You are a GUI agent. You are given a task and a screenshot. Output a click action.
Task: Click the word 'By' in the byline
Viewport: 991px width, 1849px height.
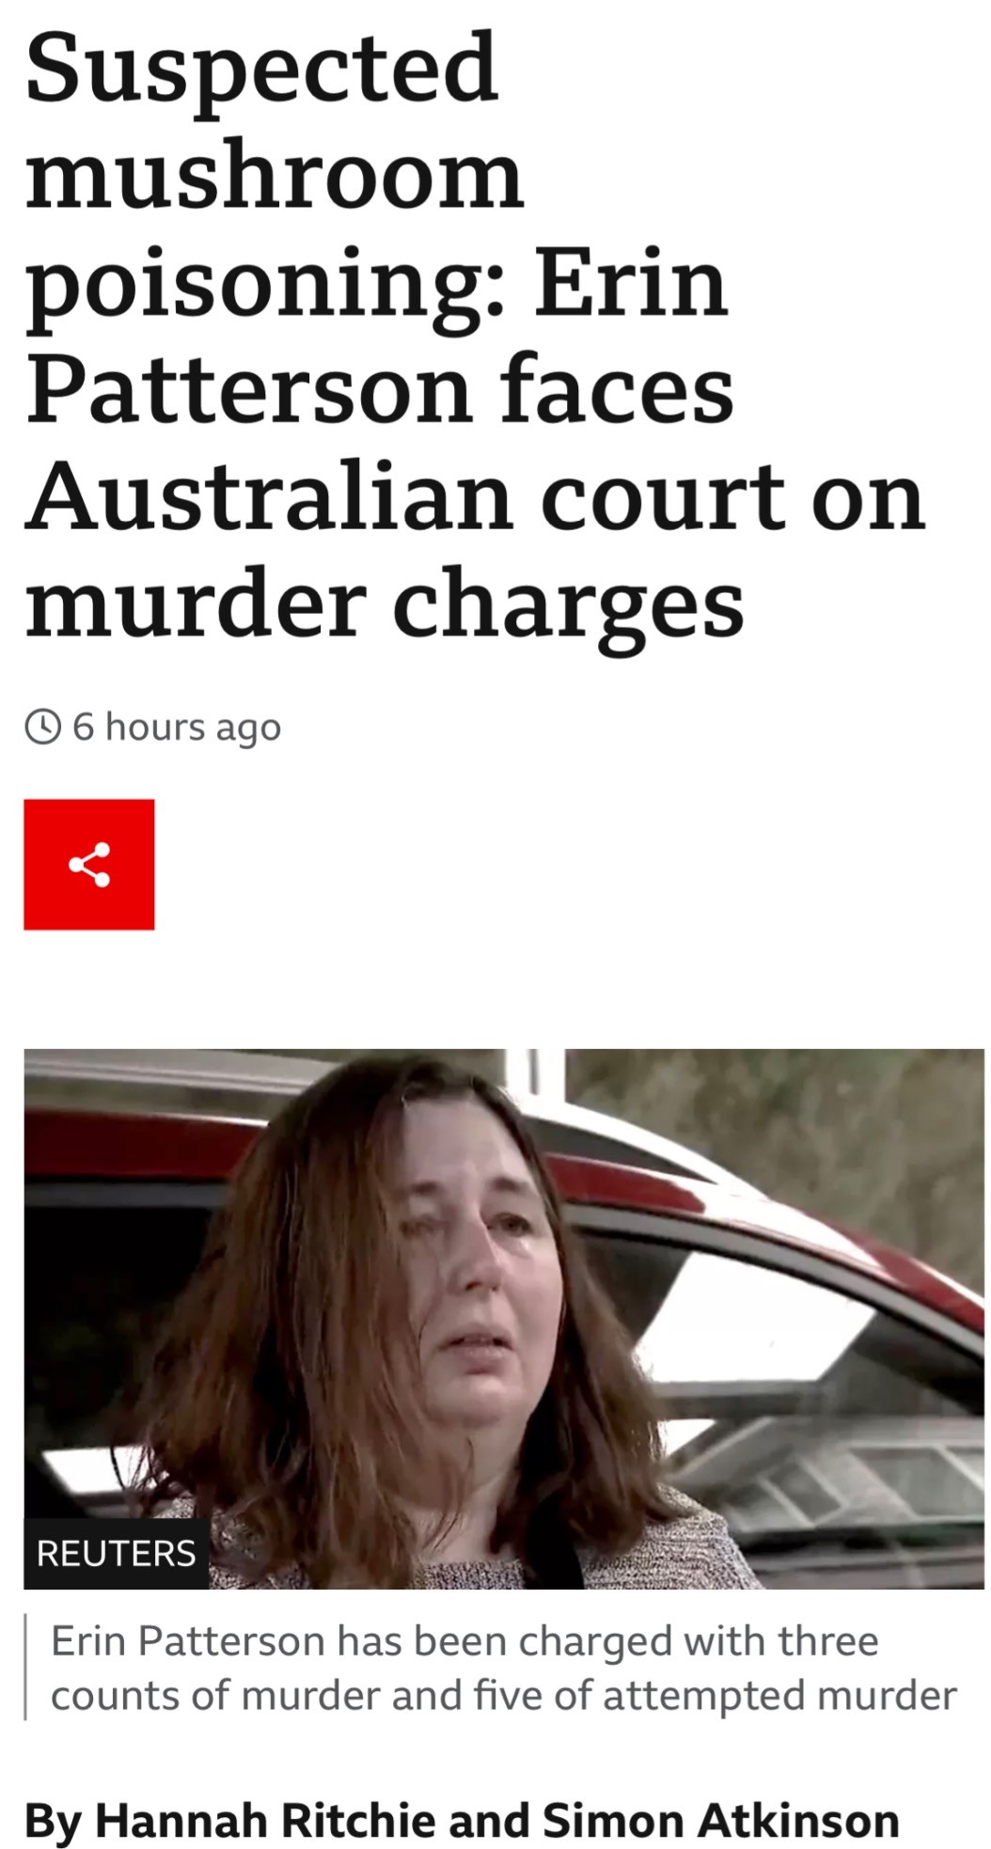pos(53,1821)
